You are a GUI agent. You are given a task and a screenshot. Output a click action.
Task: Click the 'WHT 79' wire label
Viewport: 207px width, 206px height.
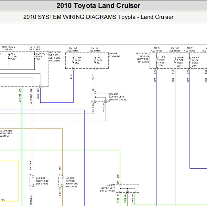tap(93, 108)
